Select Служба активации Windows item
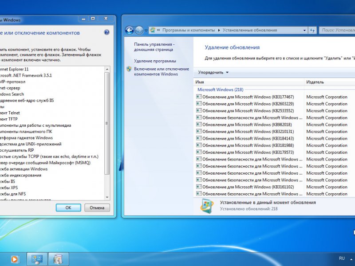Image resolution: width=355 pixels, height=266 pixels. coord(24,169)
